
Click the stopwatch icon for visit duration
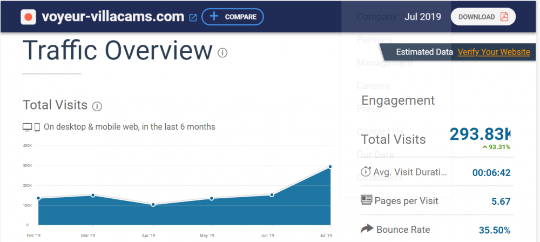coord(366,172)
